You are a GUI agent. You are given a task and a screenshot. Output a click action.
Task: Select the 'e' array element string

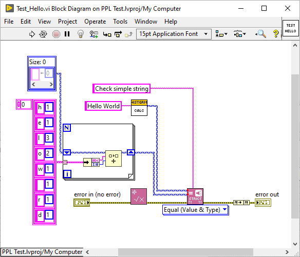coord(40,123)
